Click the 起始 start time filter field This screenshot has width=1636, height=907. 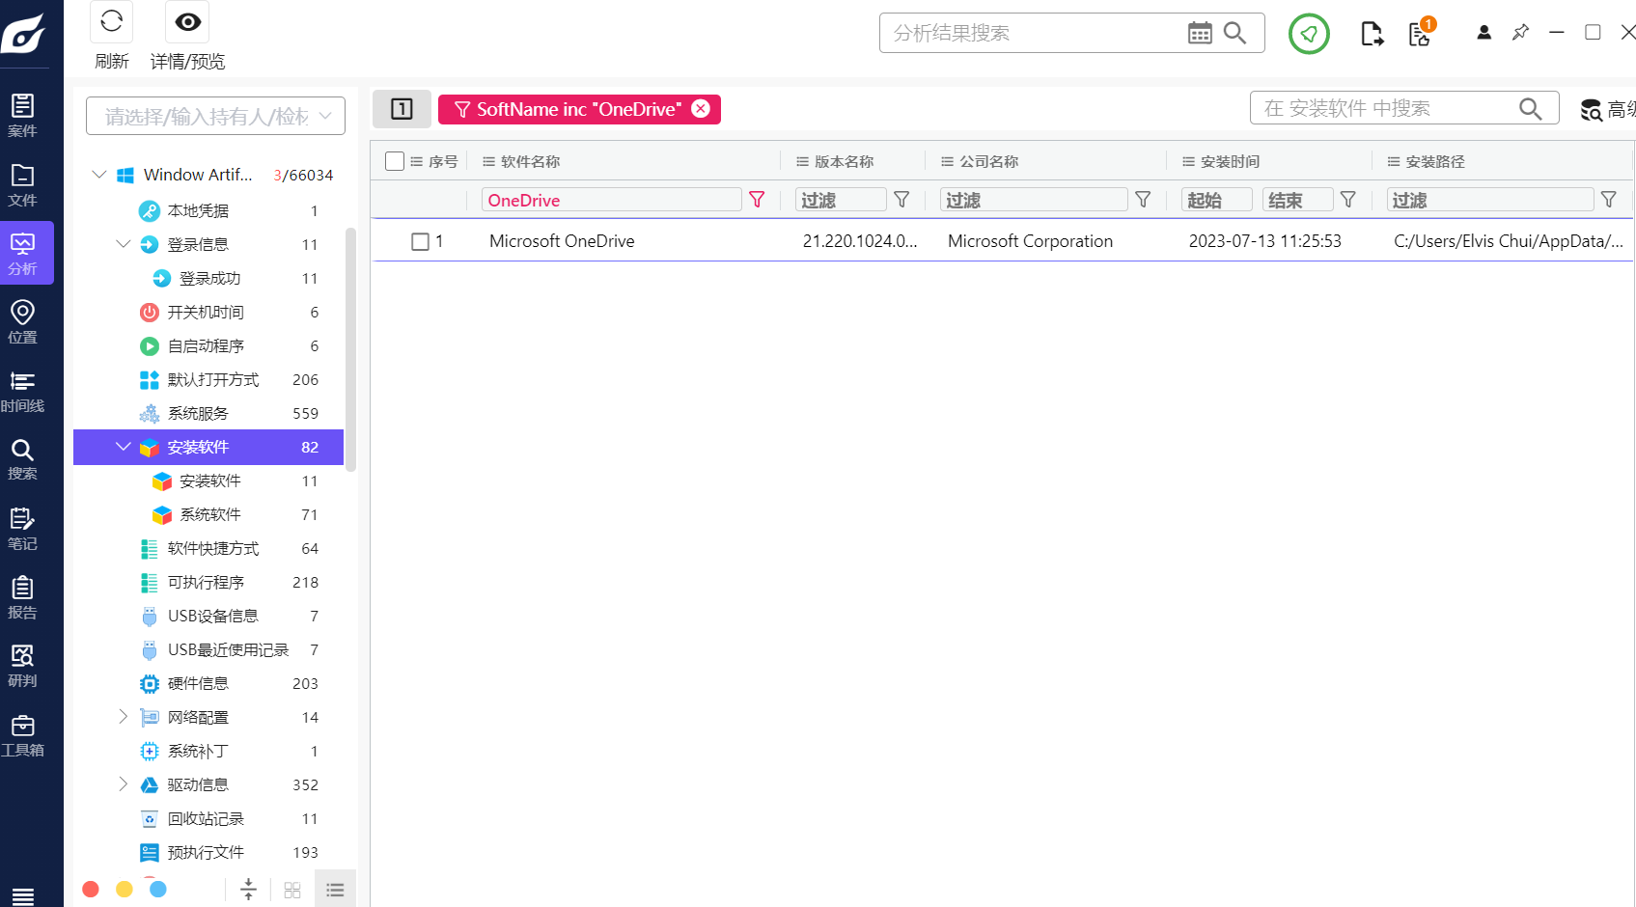[1217, 200]
